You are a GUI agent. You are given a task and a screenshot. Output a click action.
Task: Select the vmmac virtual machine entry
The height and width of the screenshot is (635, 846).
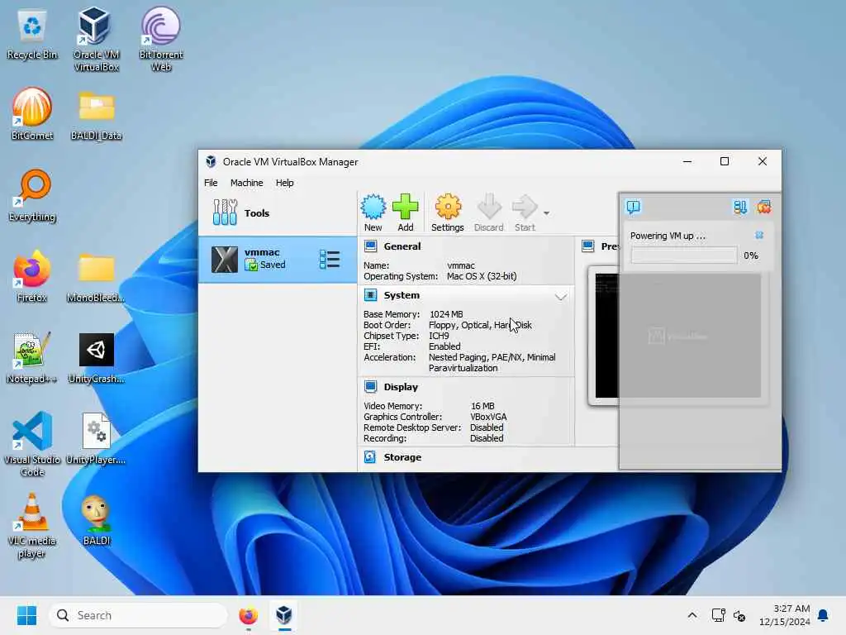[x=278, y=259]
